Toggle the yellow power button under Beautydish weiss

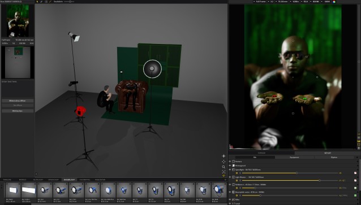coord(237,195)
